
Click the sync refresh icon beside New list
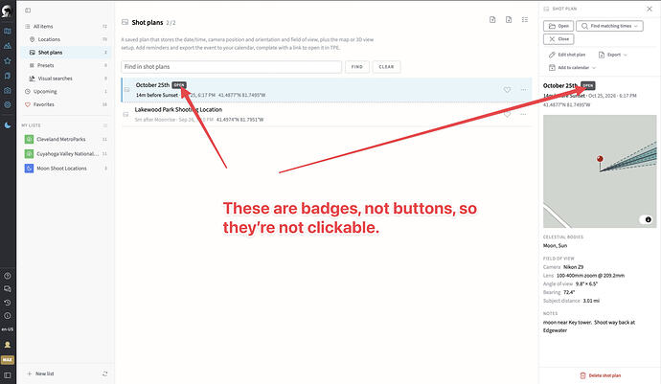pos(105,373)
